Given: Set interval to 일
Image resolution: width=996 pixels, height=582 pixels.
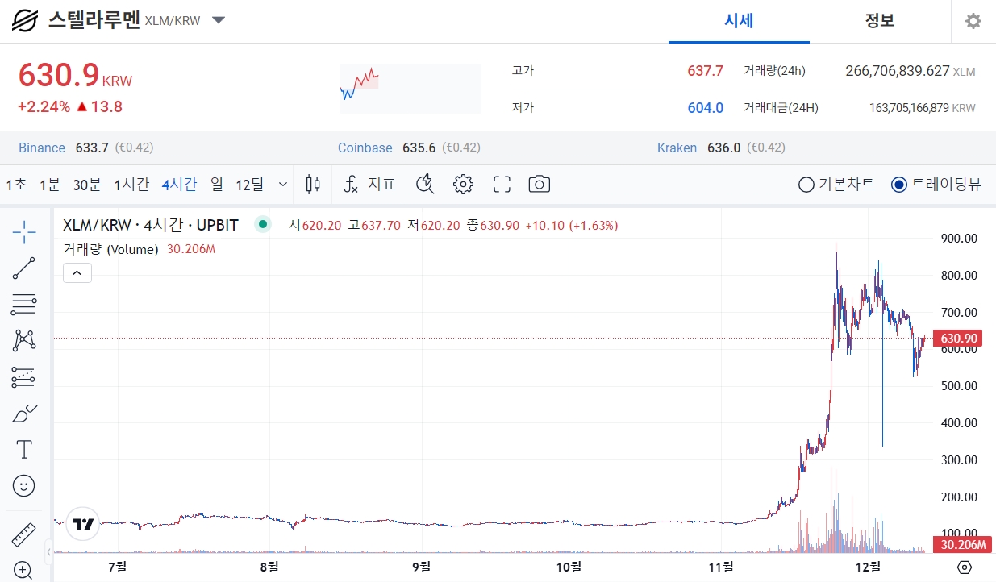Looking at the screenshot, I should (217, 185).
